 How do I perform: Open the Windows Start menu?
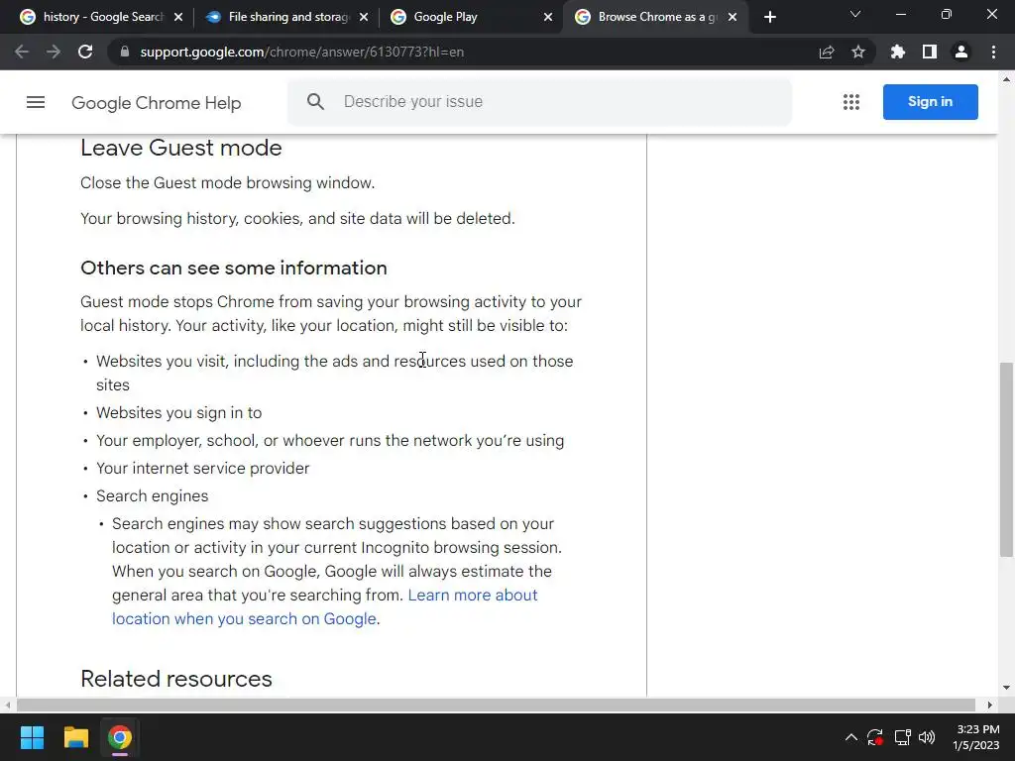[32, 737]
